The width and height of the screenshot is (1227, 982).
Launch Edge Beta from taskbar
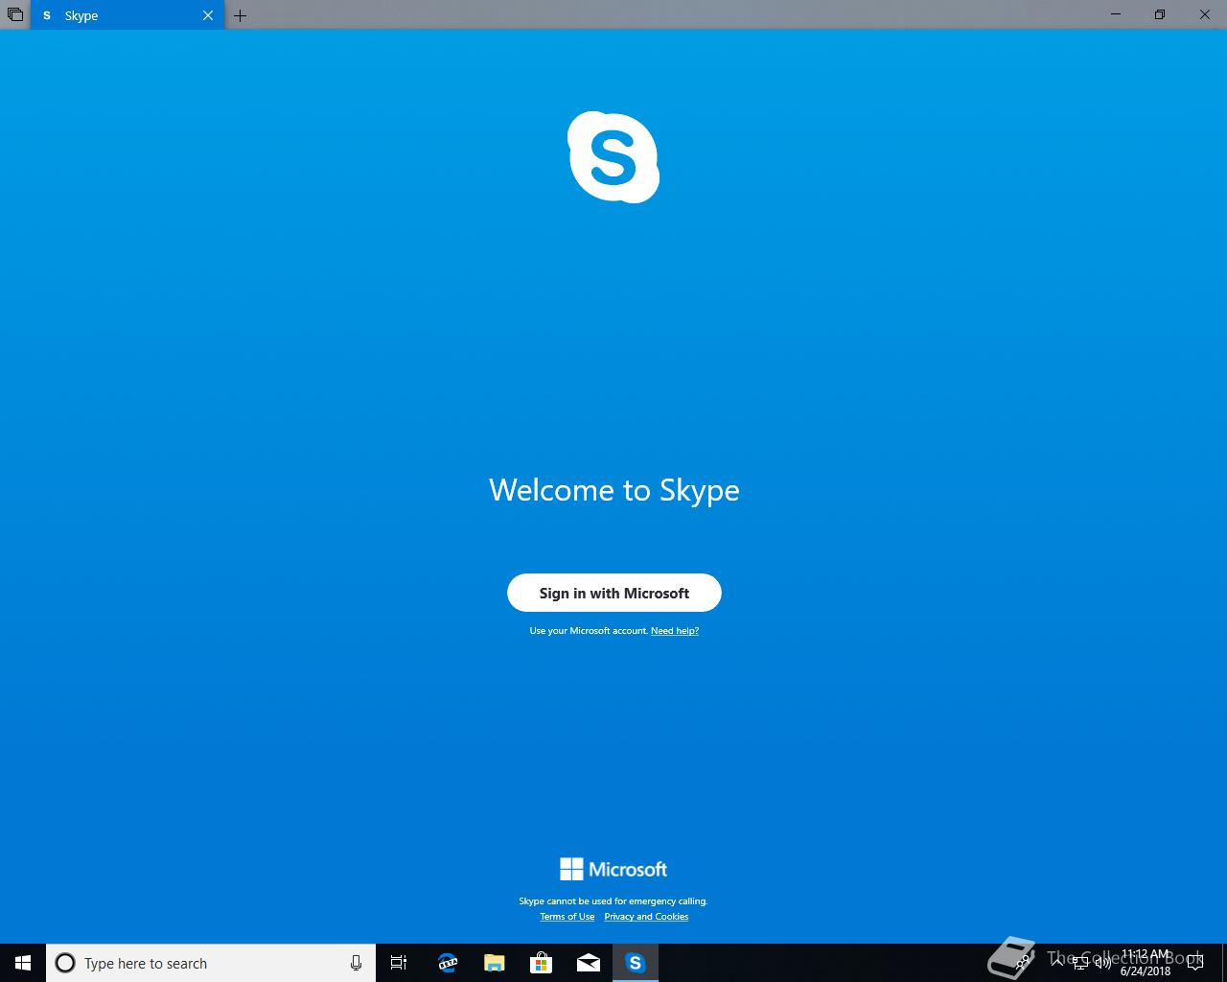(x=448, y=963)
